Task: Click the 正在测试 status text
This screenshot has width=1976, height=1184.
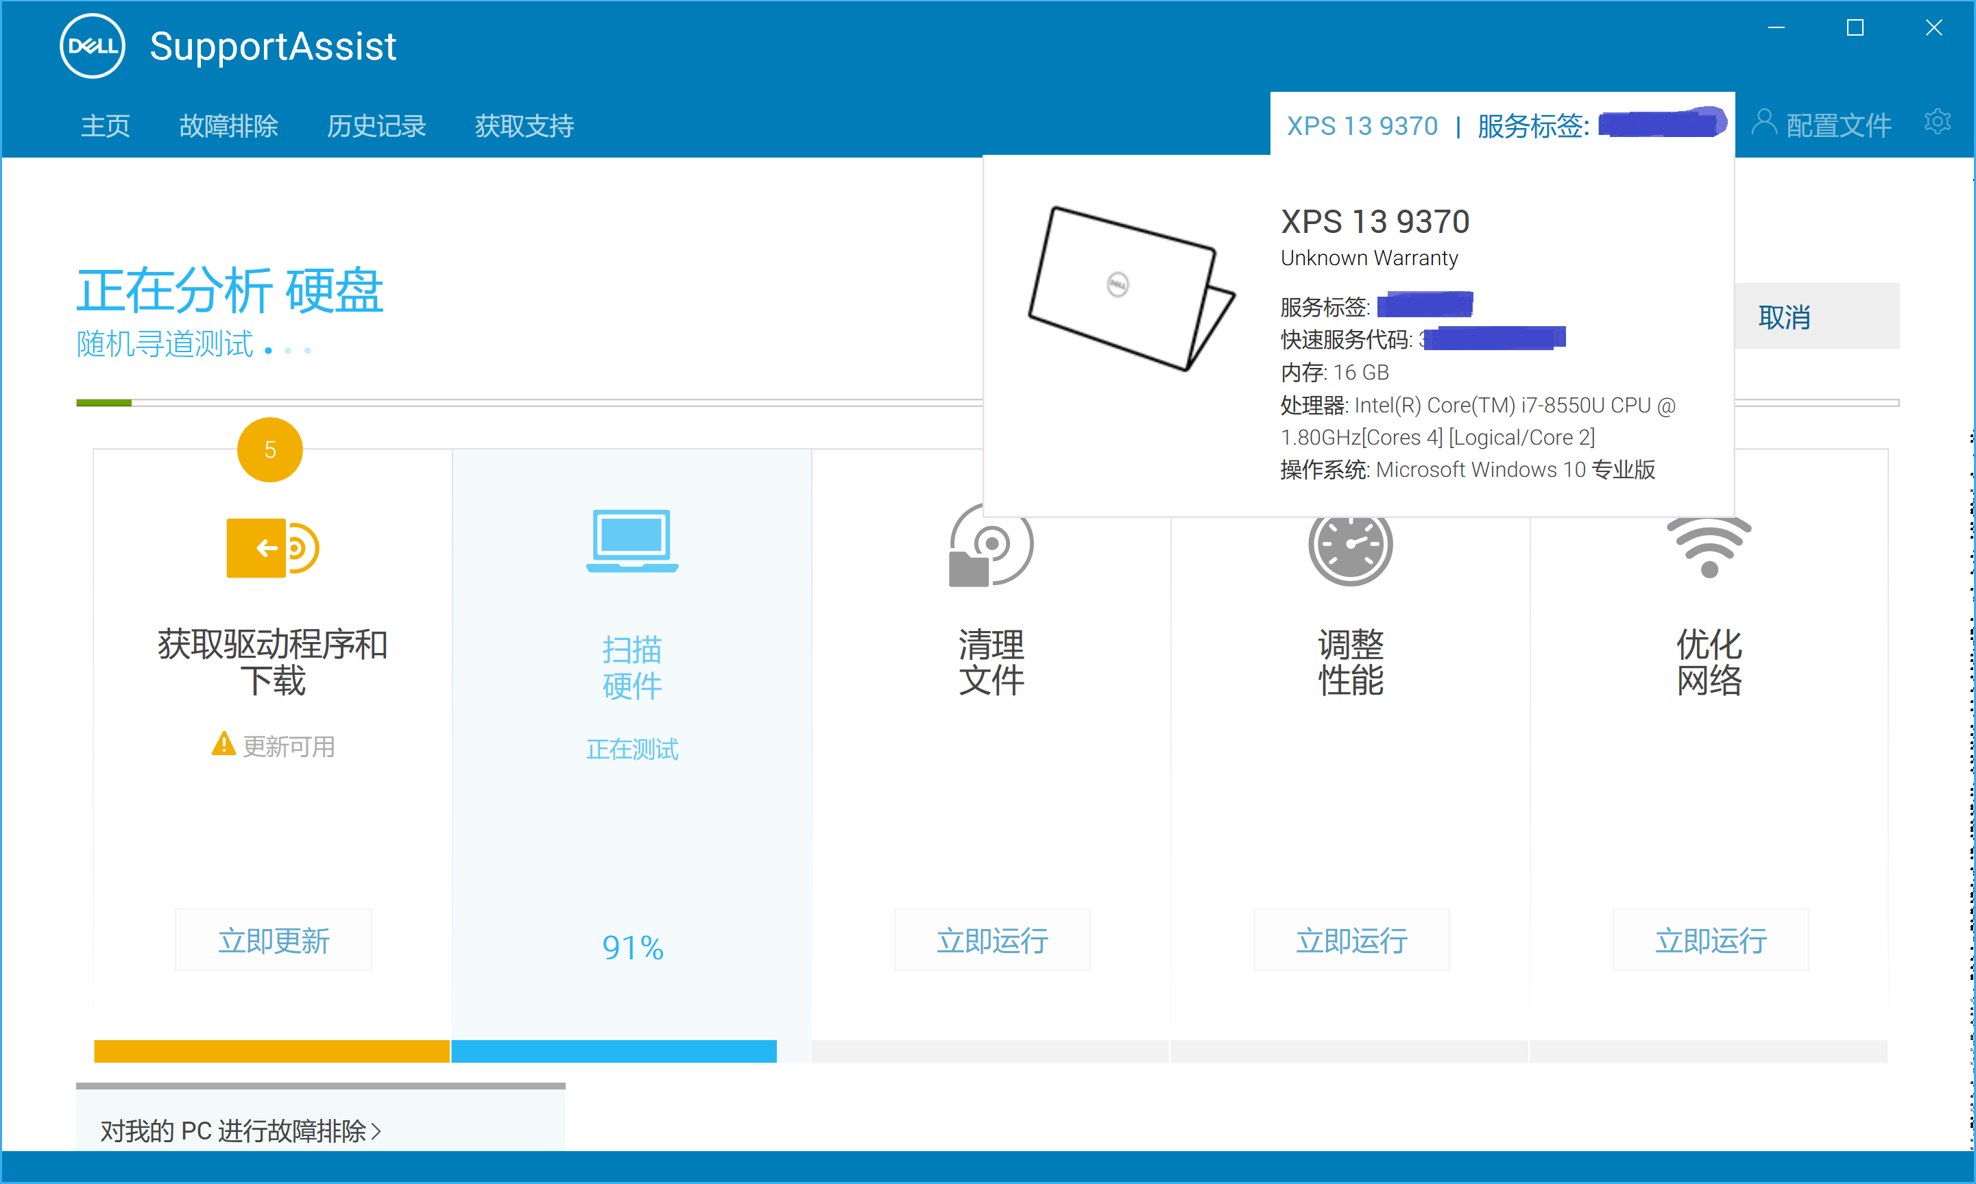Action: [x=631, y=748]
